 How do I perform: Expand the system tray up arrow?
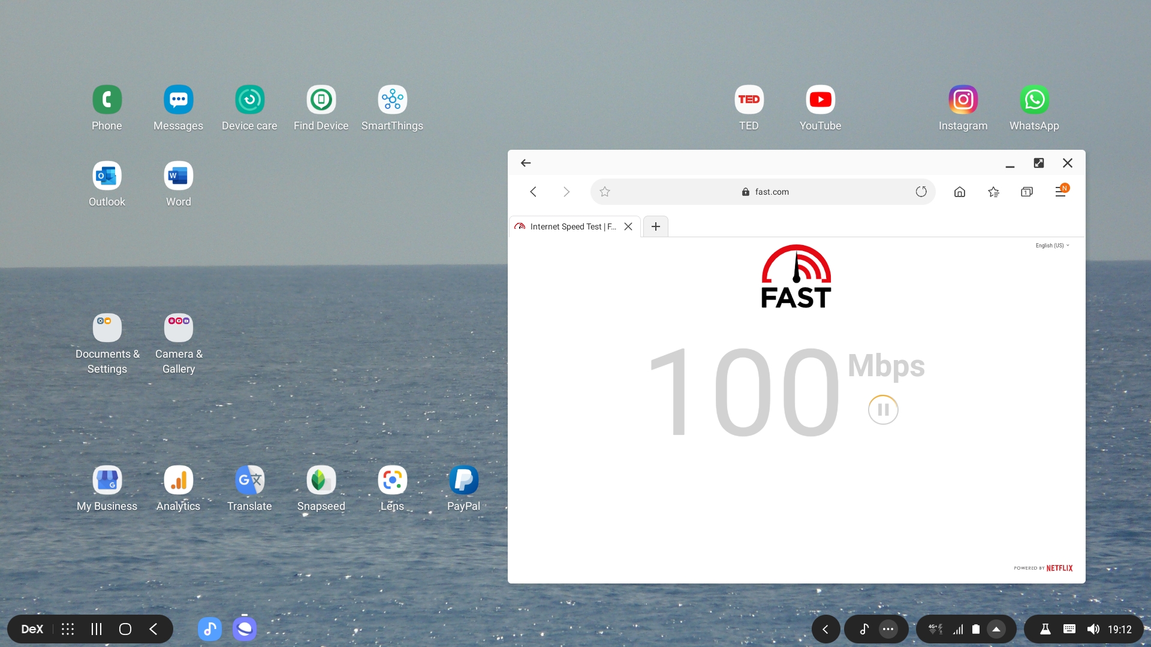996,629
